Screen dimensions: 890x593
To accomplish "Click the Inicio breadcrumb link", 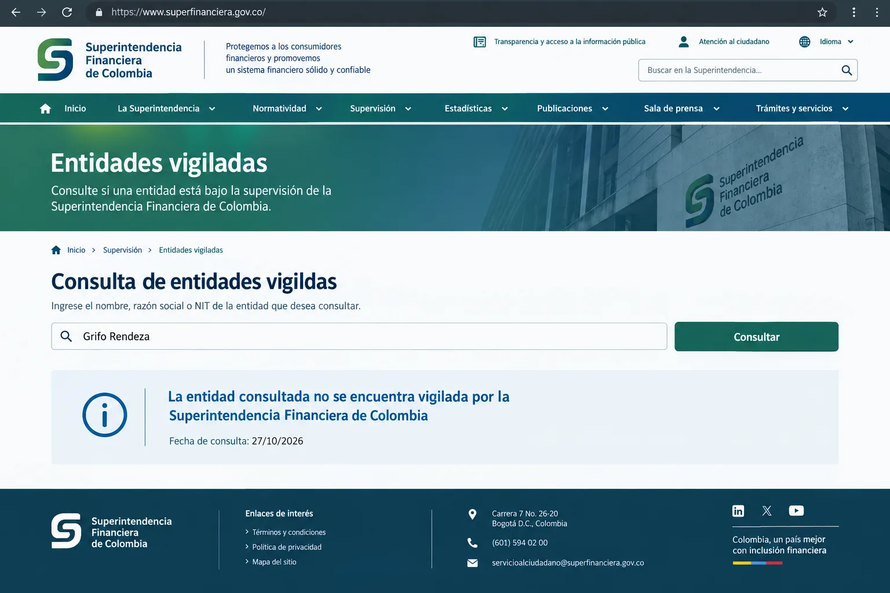I will [76, 250].
